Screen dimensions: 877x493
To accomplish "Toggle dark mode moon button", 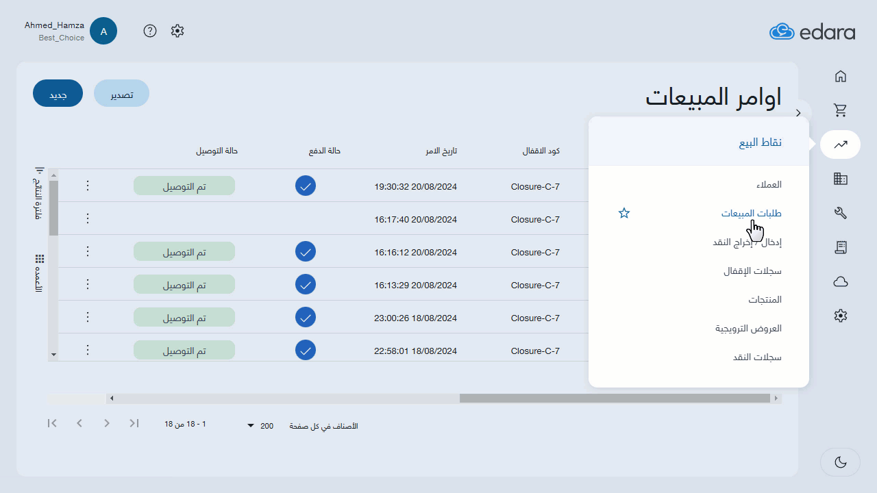I will 840,462.
